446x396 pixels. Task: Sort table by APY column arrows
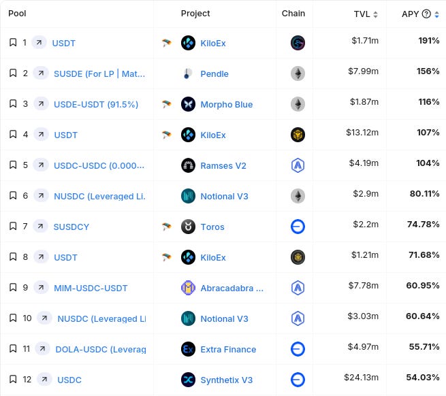pos(436,14)
